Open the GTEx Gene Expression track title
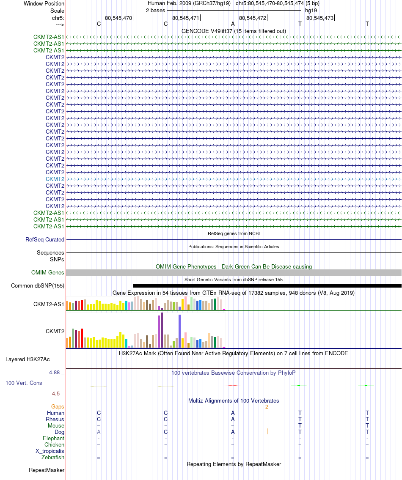The height and width of the screenshot is (480, 402). pyautogui.click(x=234, y=293)
